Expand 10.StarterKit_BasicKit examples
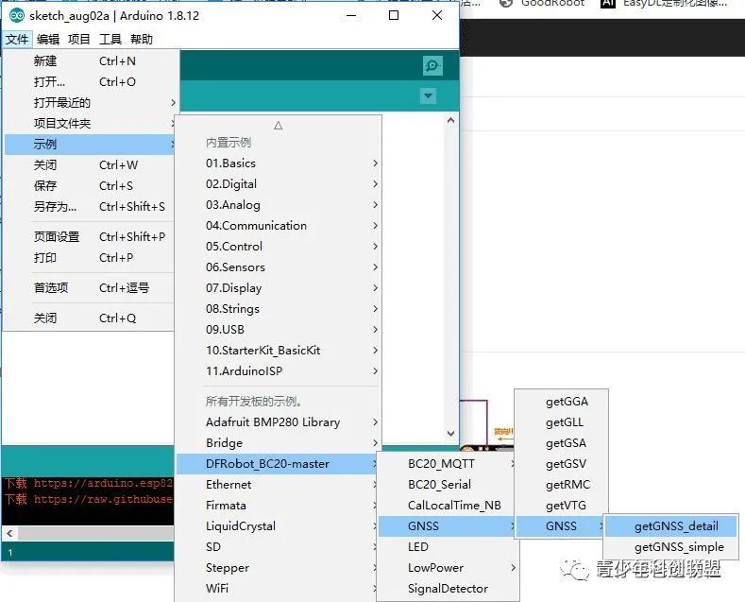Image resolution: width=745 pixels, height=602 pixels. point(279,351)
